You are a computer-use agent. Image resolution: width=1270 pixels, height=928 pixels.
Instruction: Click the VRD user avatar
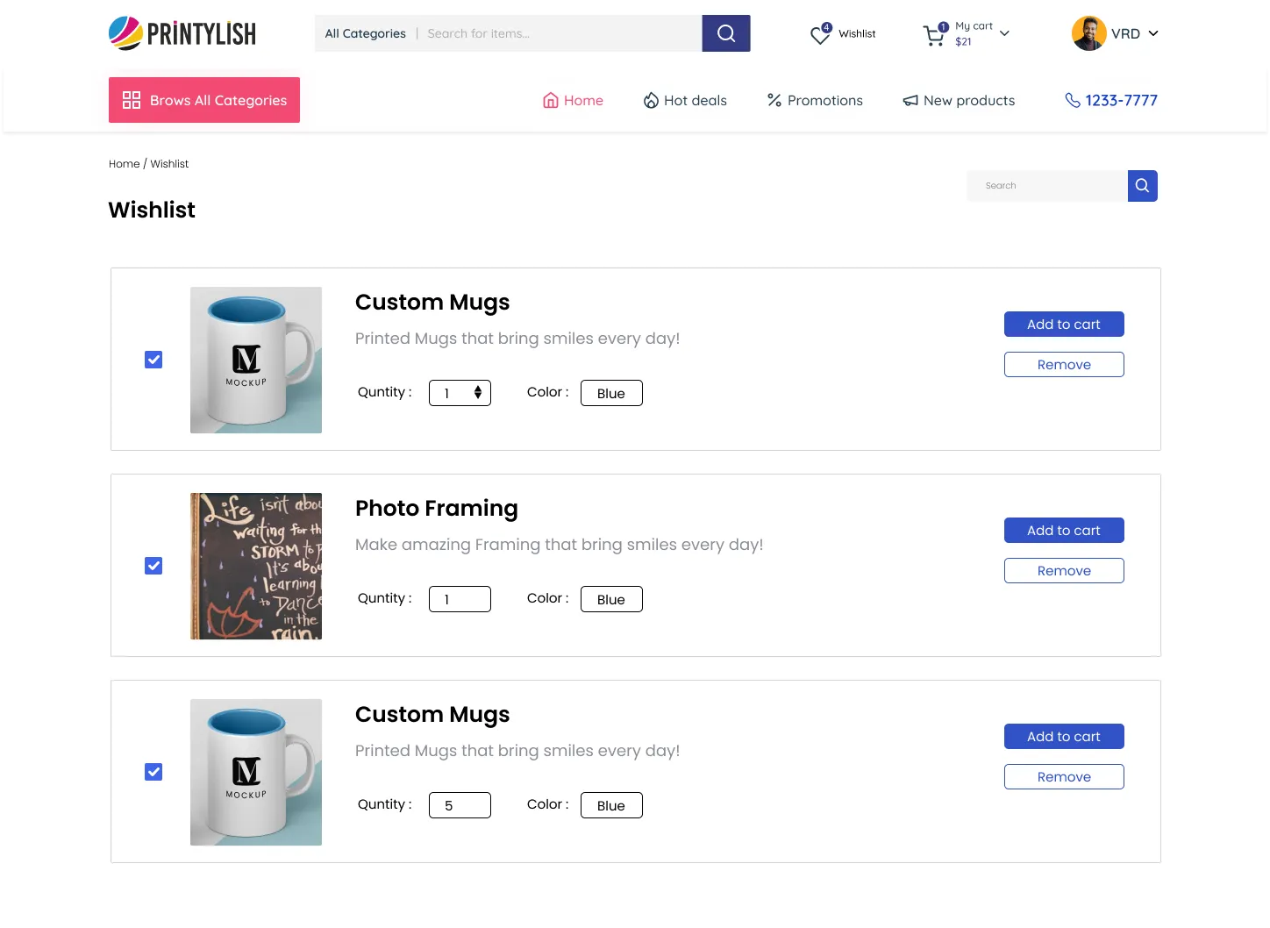coord(1088,33)
